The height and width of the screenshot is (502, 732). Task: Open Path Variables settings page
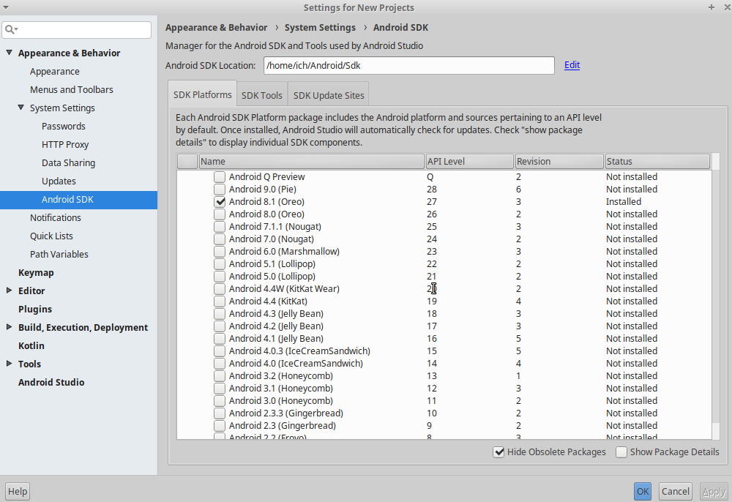[59, 254]
